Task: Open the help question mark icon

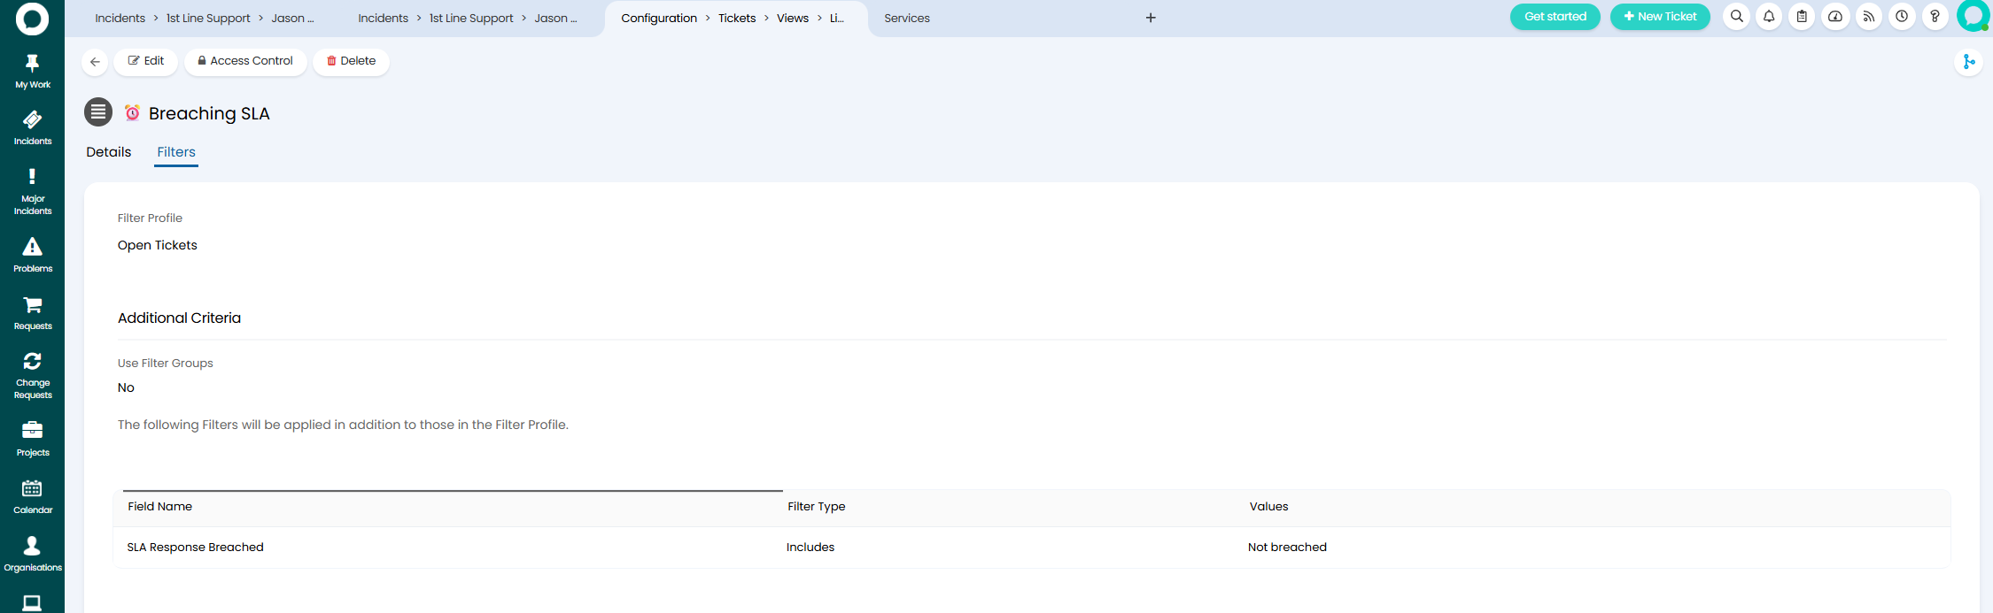Action: click(x=1935, y=17)
